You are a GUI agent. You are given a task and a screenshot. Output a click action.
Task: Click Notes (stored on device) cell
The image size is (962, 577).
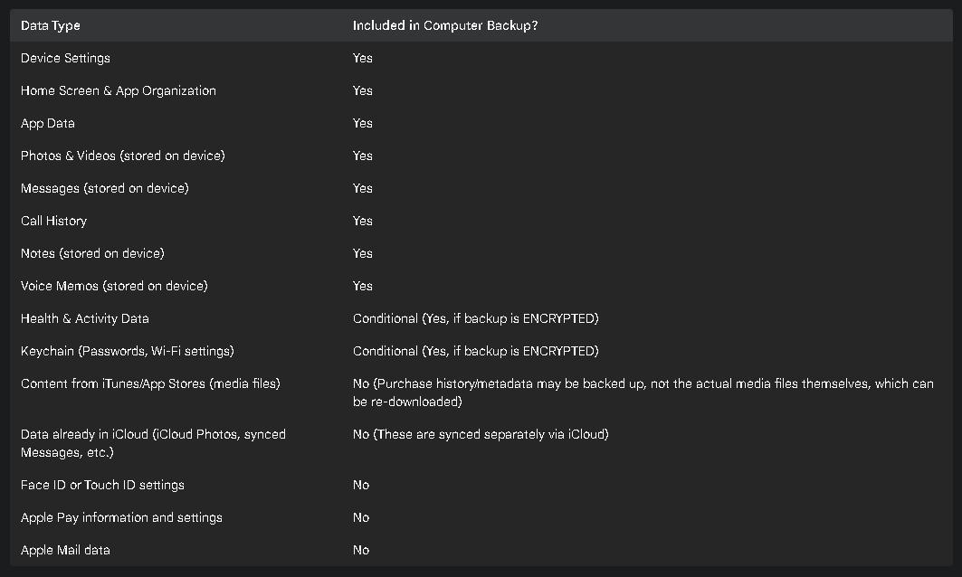click(92, 253)
